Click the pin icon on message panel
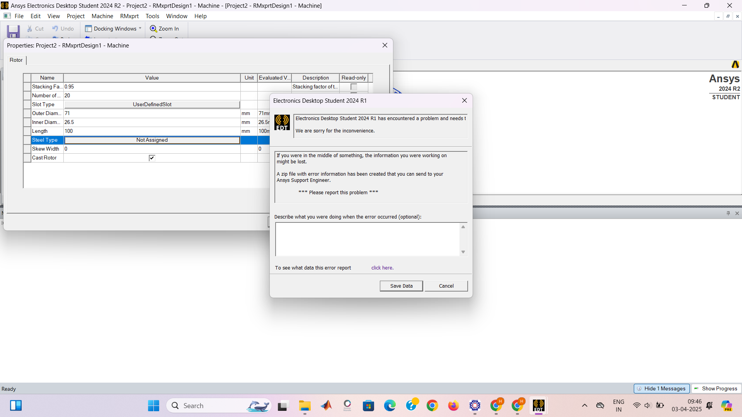Image resolution: width=742 pixels, height=417 pixels. point(728,214)
